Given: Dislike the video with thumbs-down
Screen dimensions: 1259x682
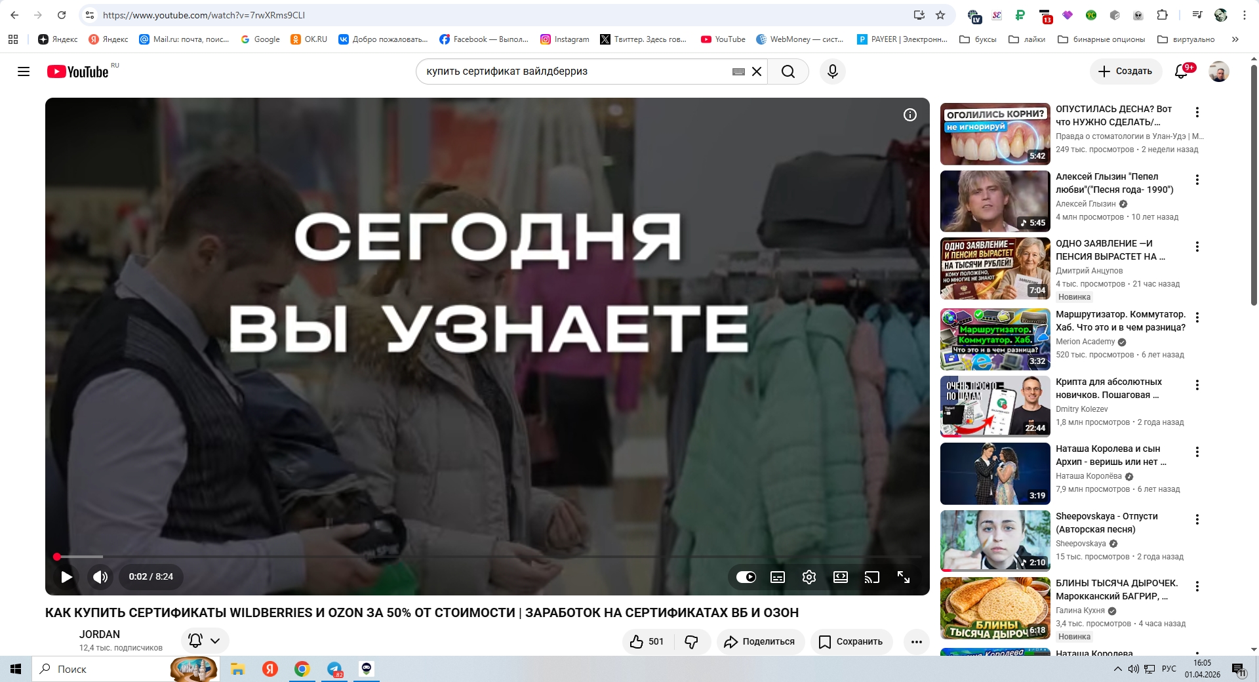Looking at the screenshot, I should (x=691, y=641).
